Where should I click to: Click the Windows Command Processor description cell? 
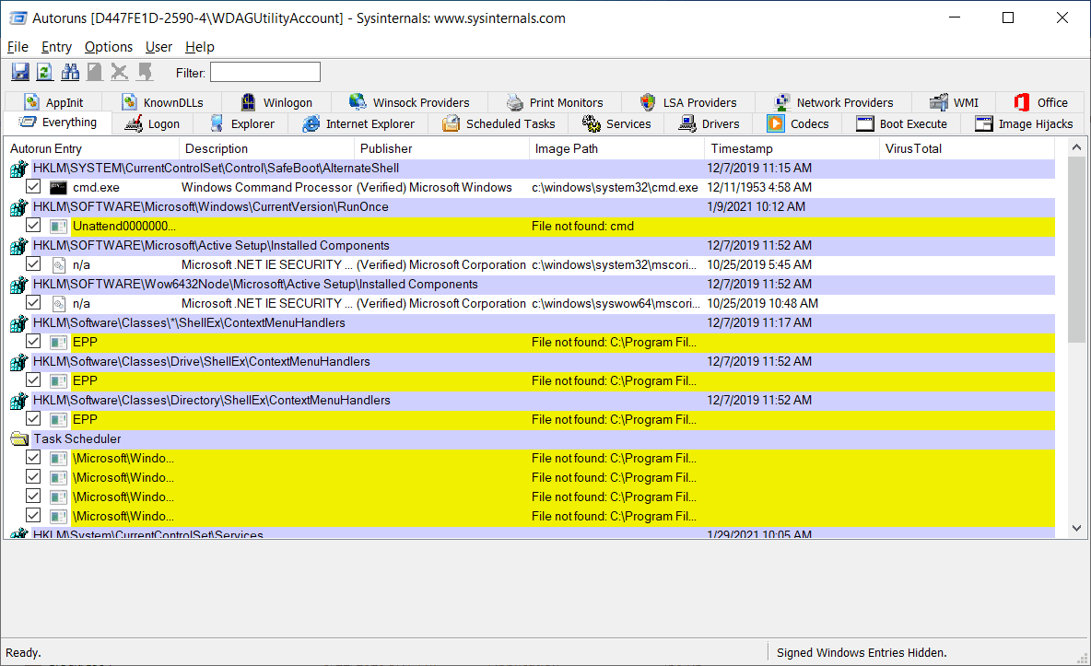click(266, 187)
